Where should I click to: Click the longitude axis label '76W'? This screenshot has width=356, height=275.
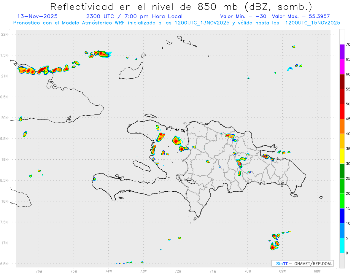(39, 271)
